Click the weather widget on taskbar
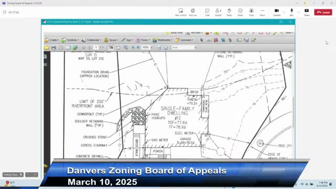Viewport: 336px width, 189px height. 9,184
